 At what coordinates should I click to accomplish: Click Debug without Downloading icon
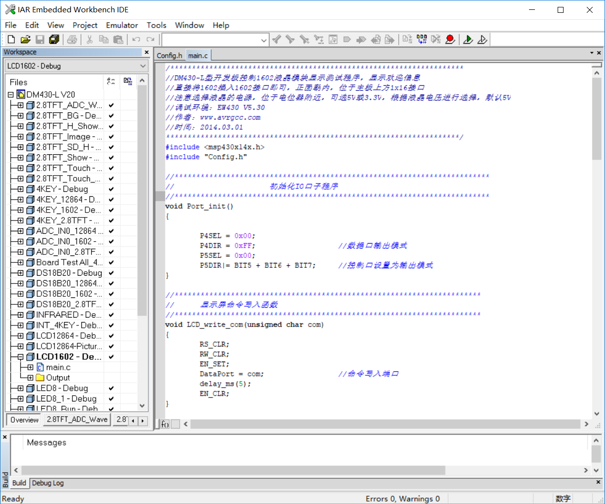[482, 39]
